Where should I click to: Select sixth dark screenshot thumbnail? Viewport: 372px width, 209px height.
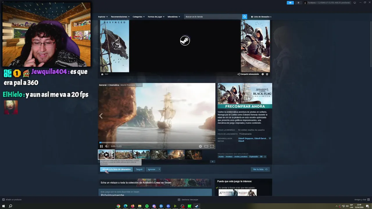[194, 154]
